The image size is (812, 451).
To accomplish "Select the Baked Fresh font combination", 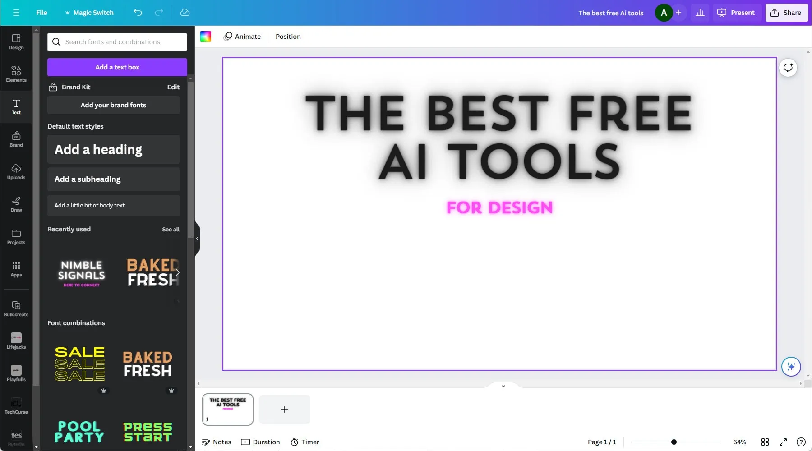I will tap(148, 364).
